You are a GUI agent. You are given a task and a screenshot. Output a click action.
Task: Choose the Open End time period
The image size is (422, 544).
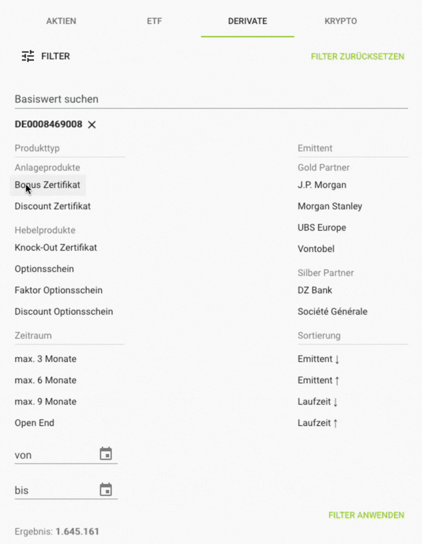coord(35,423)
